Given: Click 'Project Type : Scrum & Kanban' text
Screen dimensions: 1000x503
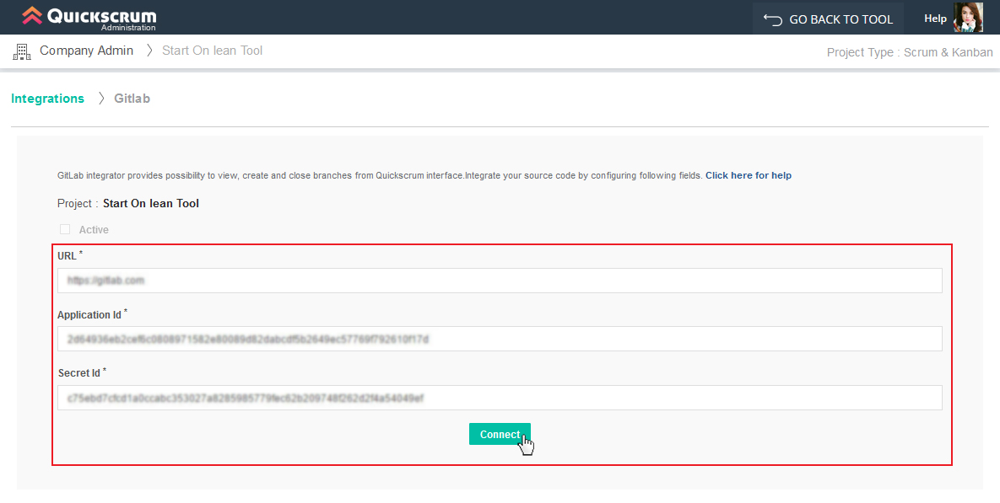Looking at the screenshot, I should 910,52.
